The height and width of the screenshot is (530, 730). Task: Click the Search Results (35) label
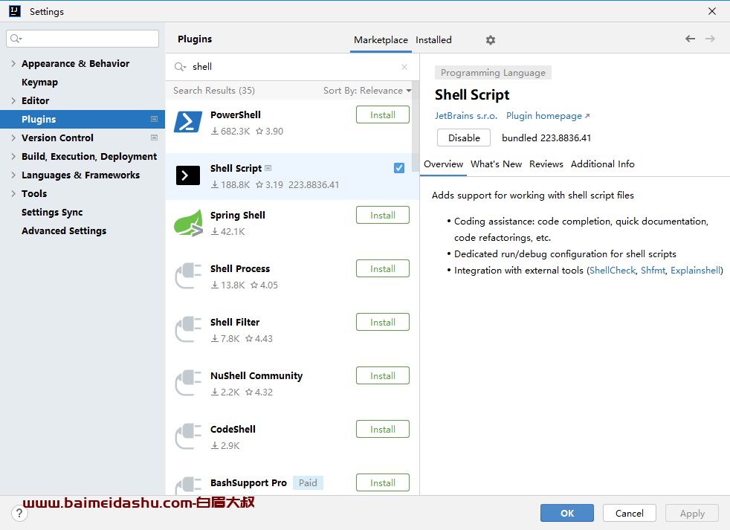[214, 91]
